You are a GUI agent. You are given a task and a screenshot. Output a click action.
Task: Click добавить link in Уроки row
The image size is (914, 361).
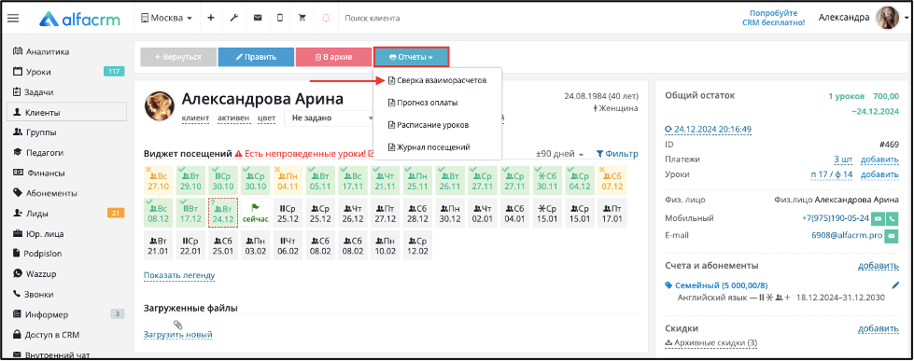(x=879, y=174)
